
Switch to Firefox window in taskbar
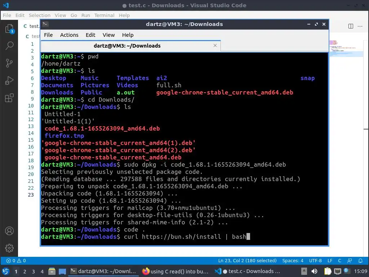(x=175, y=271)
